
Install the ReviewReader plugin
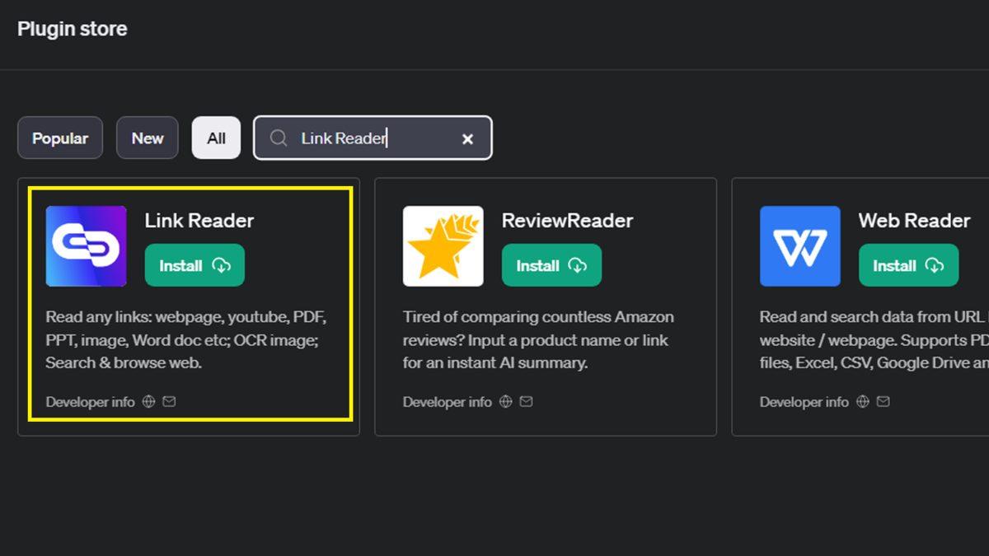click(x=551, y=265)
